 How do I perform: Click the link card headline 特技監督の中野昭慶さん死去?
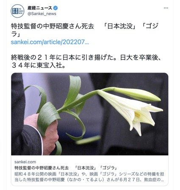coord(42,168)
